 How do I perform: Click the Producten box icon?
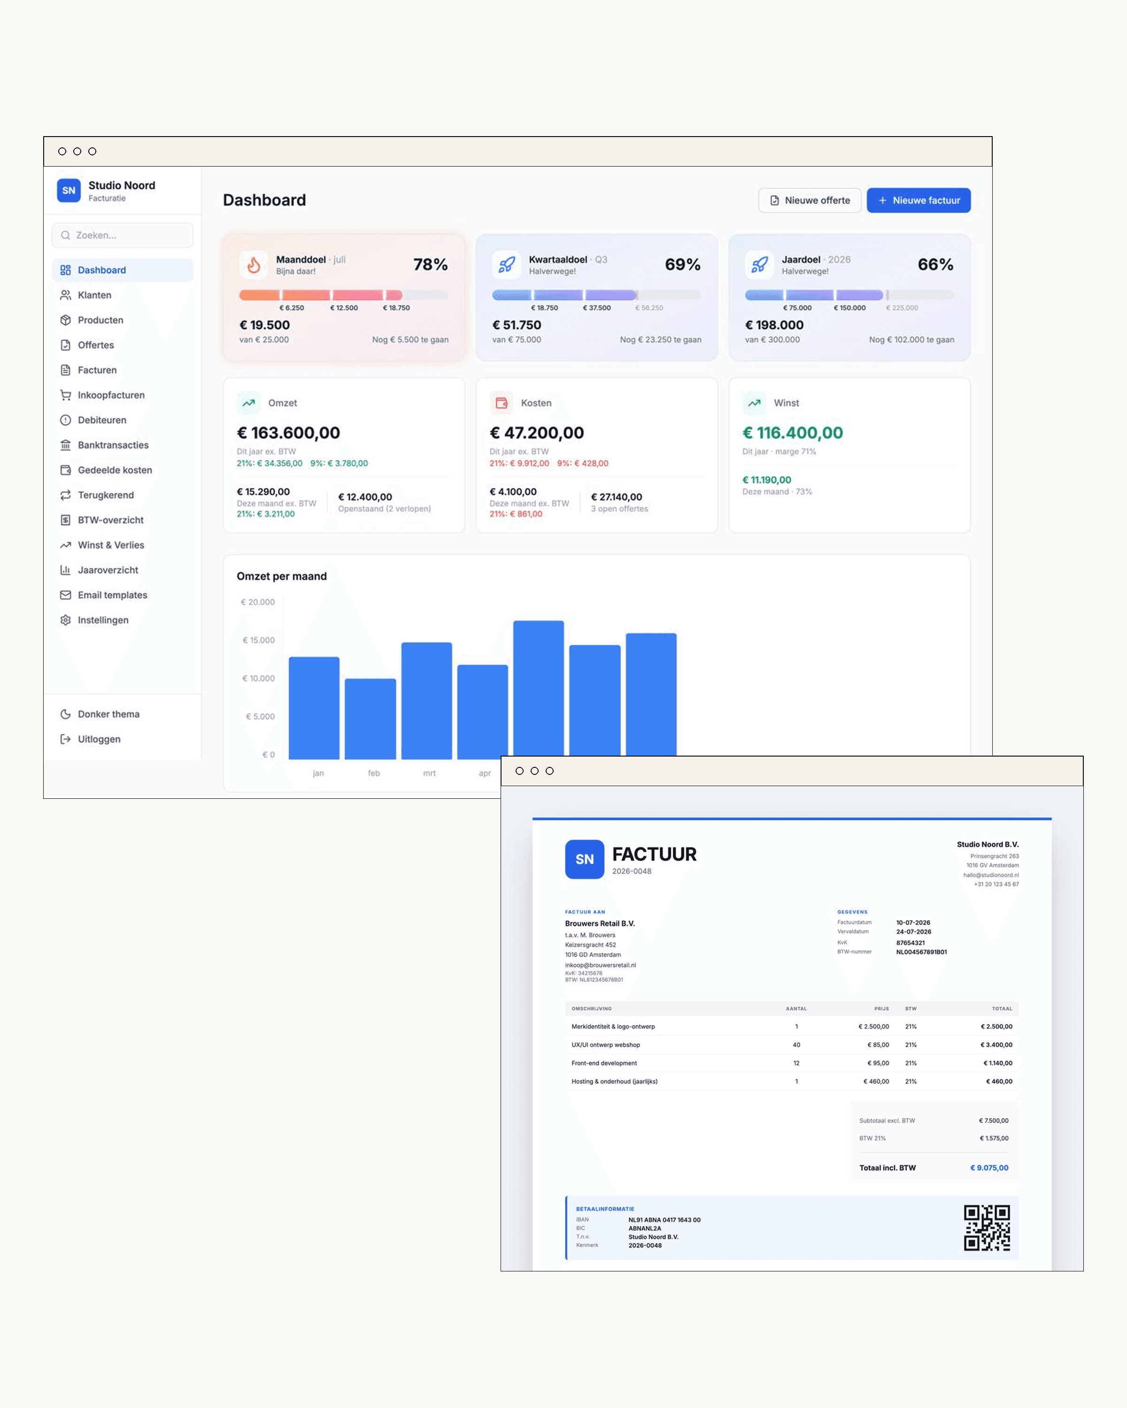65,320
